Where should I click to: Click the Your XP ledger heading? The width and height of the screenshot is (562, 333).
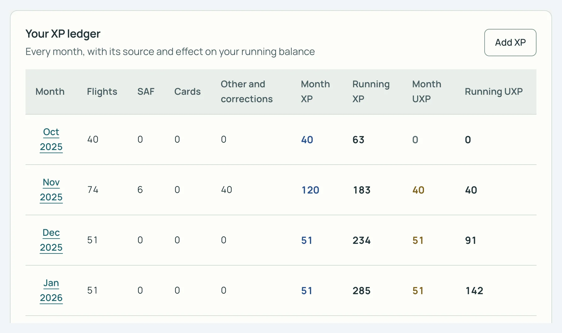[x=63, y=34]
